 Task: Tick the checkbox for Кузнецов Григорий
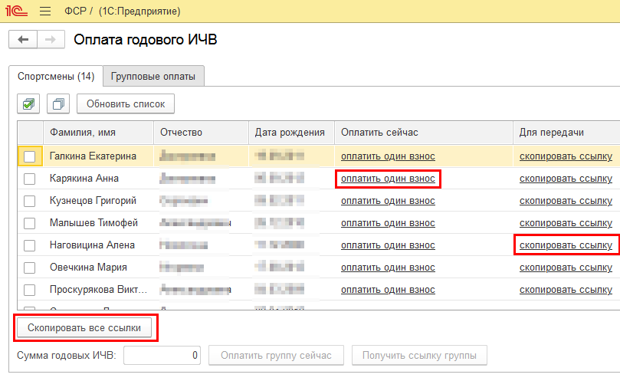(30, 201)
